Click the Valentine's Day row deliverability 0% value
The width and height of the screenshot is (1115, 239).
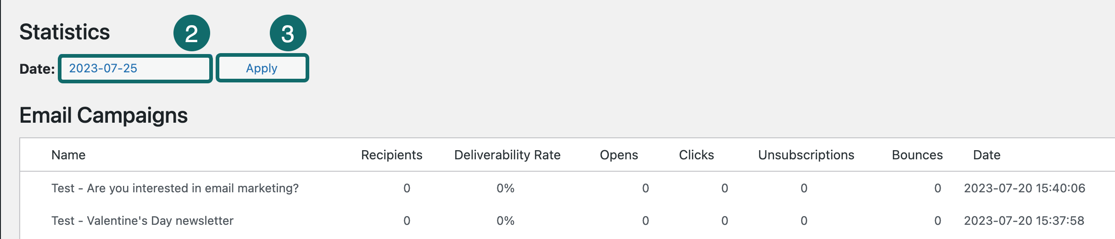point(505,221)
